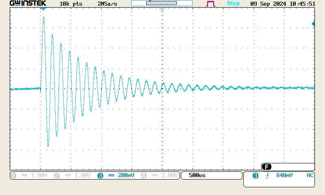
Task: Click the channel 4 number badge
Action: tap(143, 175)
